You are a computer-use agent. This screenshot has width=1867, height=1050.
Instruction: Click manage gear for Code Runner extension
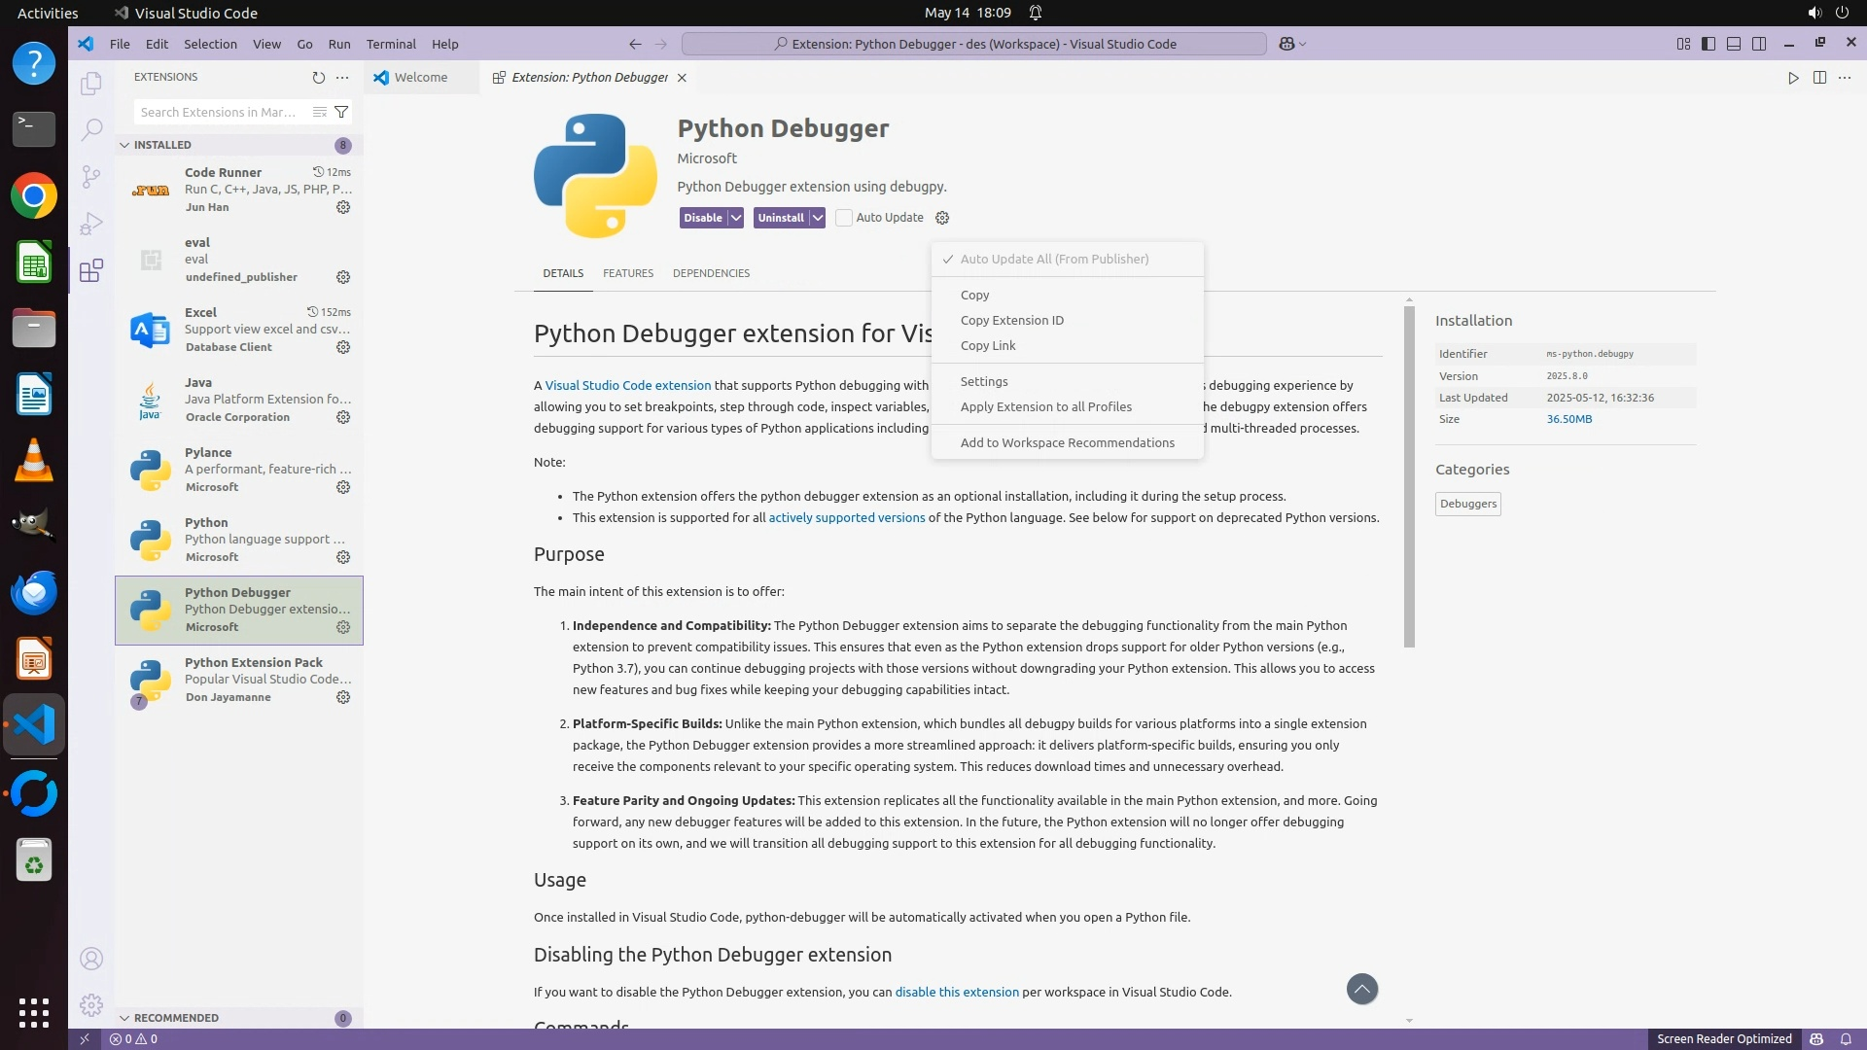(343, 207)
